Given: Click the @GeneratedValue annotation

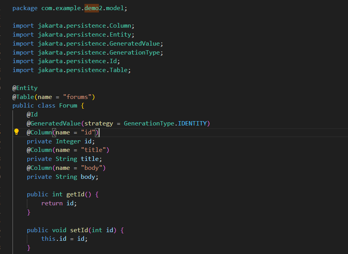Looking at the screenshot, I should 54,123.
